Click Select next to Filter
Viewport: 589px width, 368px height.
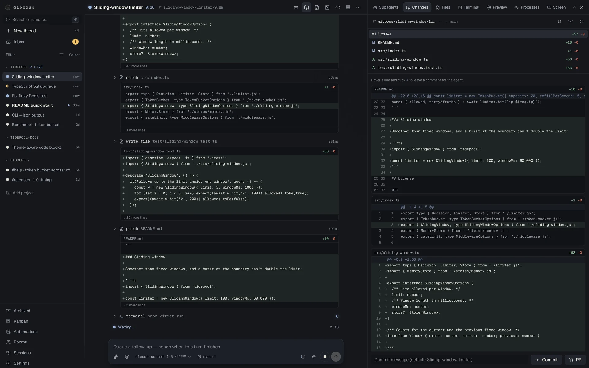click(x=74, y=55)
